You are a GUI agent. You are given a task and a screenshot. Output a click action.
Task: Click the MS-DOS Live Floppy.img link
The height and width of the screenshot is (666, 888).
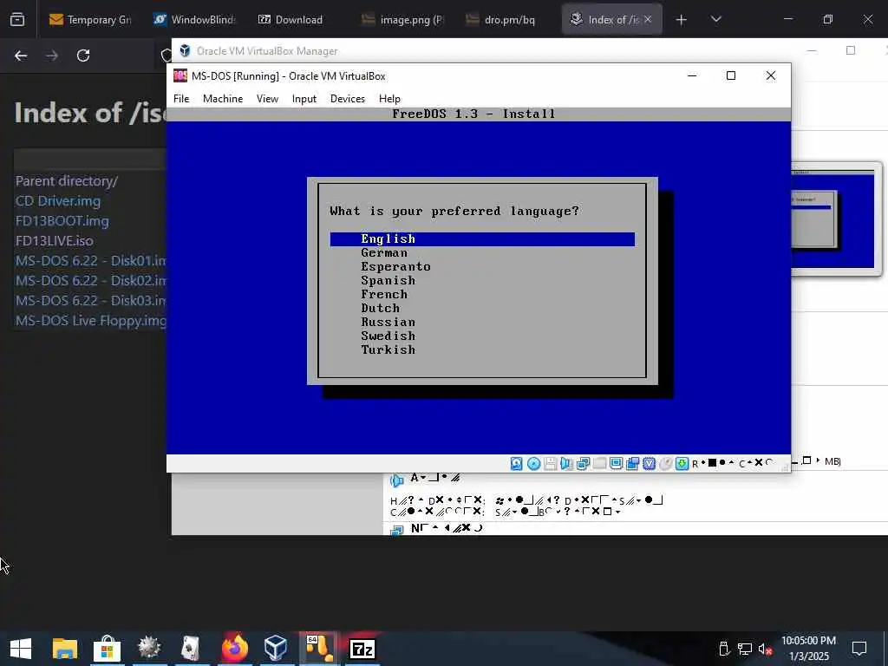90,321
